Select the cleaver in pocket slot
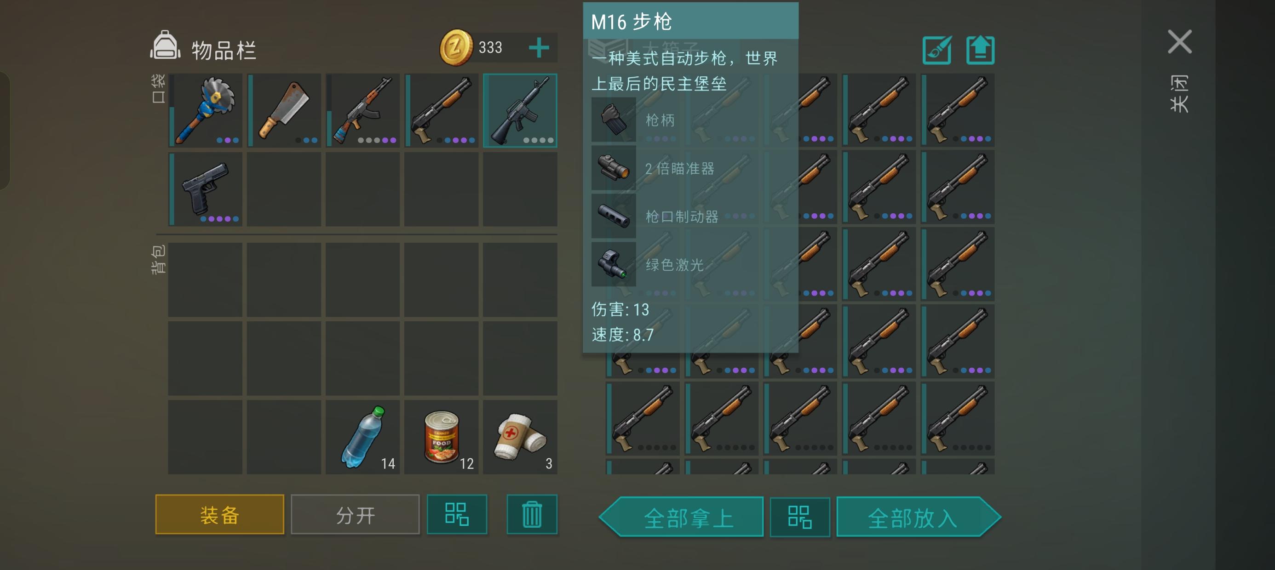The width and height of the screenshot is (1275, 570). click(284, 110)
